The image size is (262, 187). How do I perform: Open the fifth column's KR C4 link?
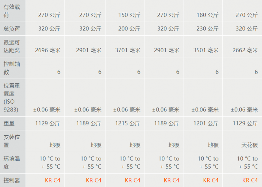[211, 180]
